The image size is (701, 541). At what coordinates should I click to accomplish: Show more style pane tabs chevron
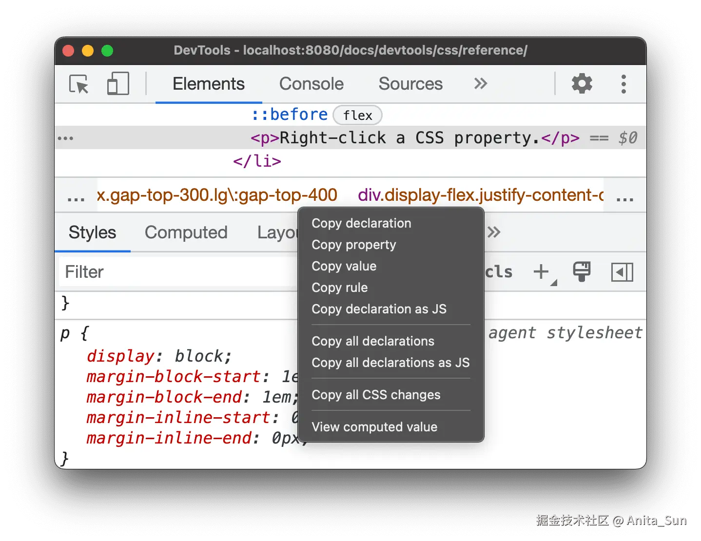[x=494, y=232]
